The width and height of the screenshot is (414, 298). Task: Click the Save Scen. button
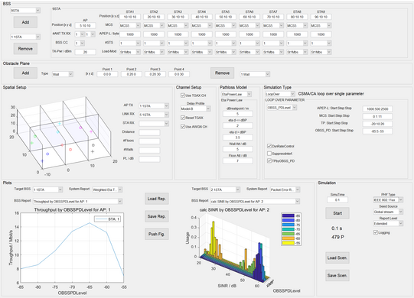tap(337, 275)
